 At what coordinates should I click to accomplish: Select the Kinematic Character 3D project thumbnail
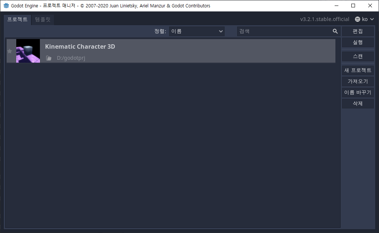pos(28,51)
